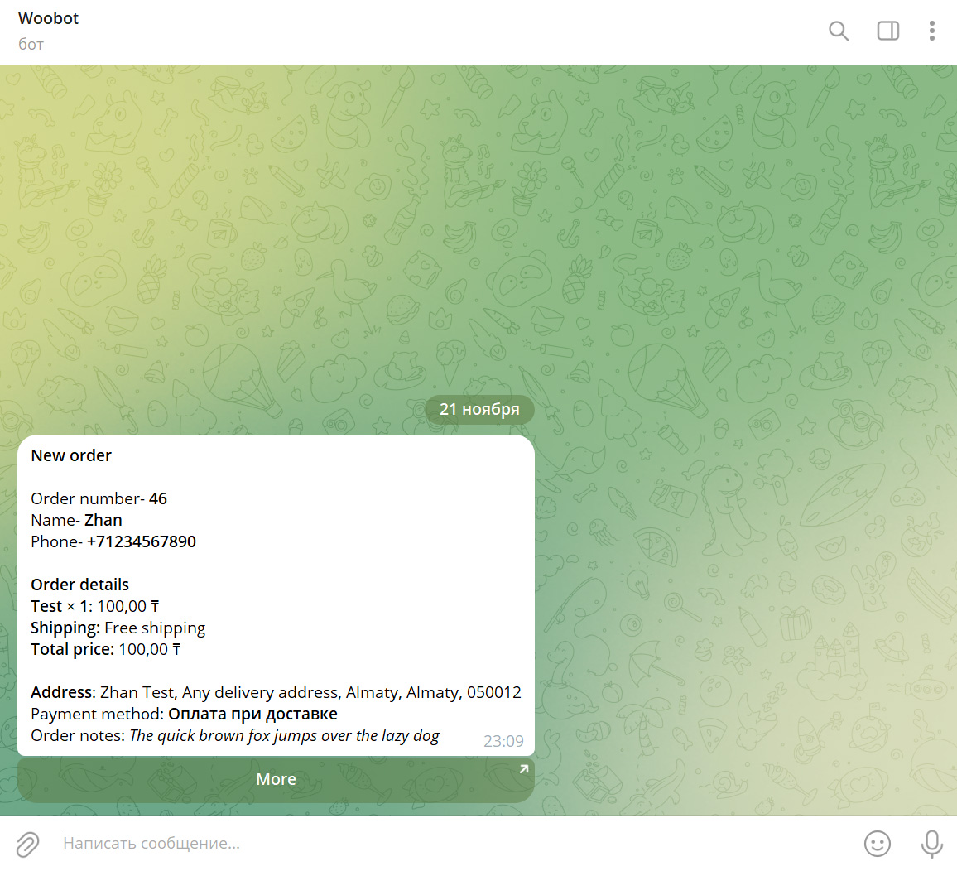Click the Order details heading
Viewport: 957px width, 871px height.
(80, 585)
